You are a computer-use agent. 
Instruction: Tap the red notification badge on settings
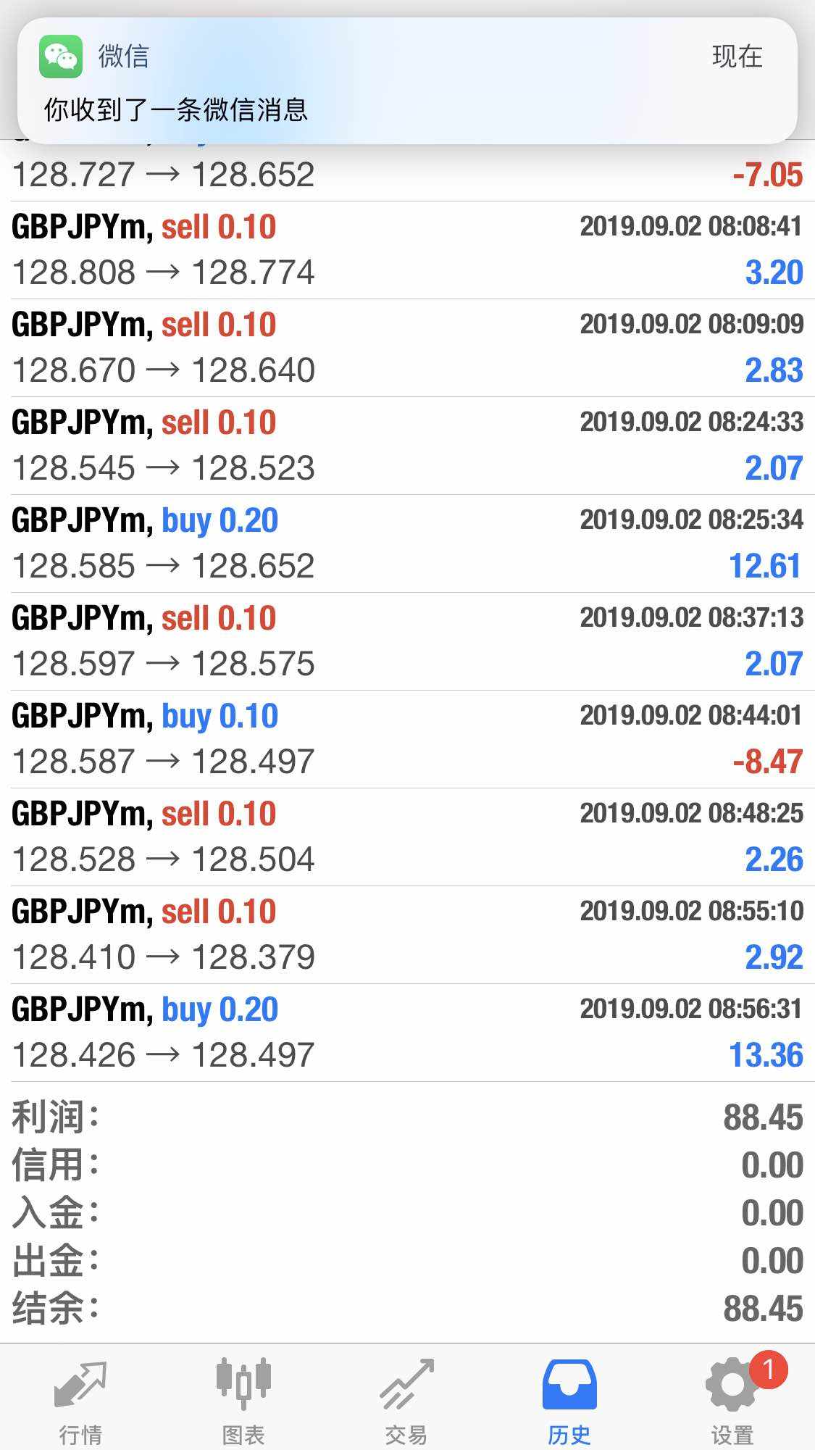(768, 1370)
